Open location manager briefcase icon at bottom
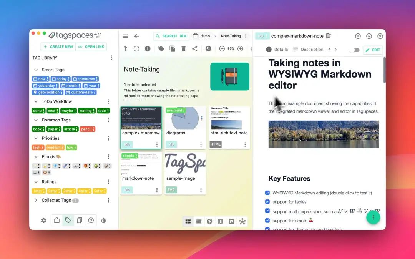Viewport: 415px width, 259px height. (x=56, y=220)
